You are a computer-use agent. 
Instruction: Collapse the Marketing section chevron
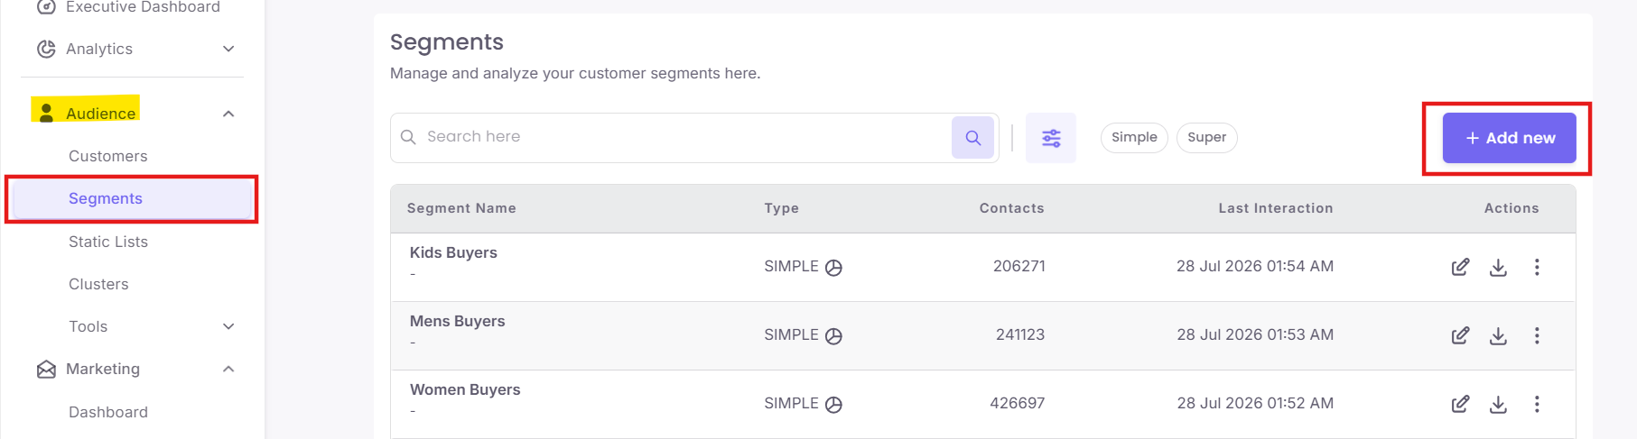pos(228,369)
